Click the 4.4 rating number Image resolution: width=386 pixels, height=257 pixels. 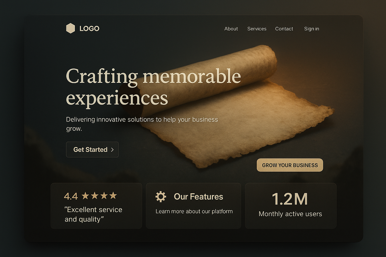pyautogui.click(x=71, y=196)
